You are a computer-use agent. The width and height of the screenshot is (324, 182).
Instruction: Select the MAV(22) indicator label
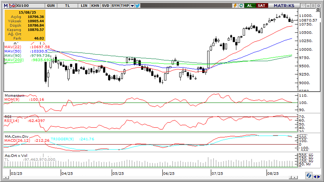click(x=13, y=47)
